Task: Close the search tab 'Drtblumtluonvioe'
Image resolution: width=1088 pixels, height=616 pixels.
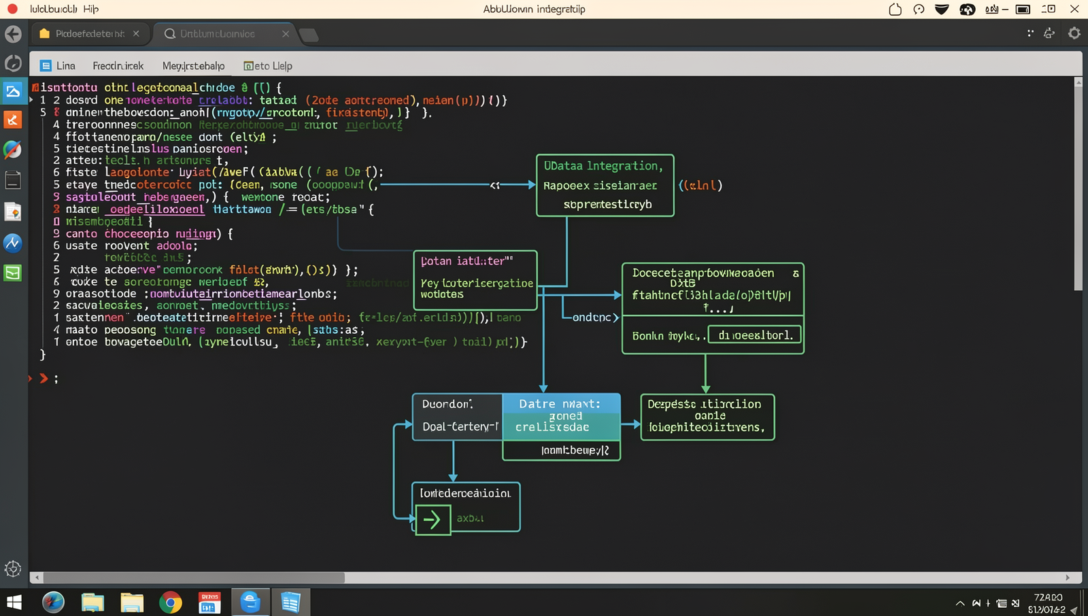Action: (x=286, y=33)
